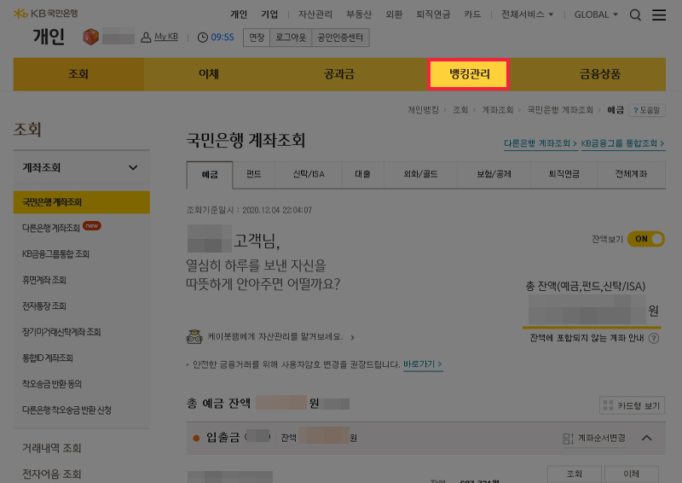Select KB금융그룹통합 조회 in sidebar
The width and height of the screenshot is (682, 483).
[x=55, y=254]
